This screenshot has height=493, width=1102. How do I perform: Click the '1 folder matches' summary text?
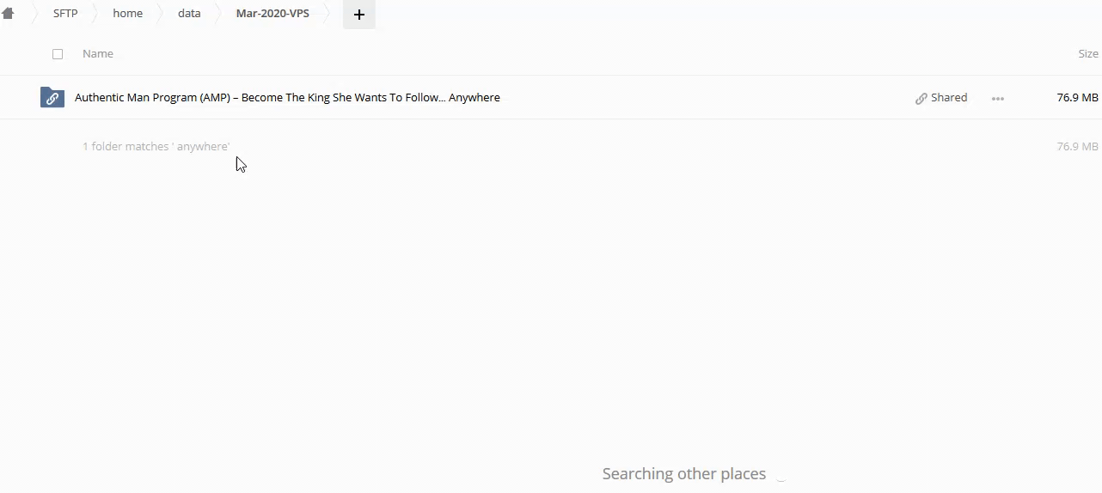click(x=156, y=147)
